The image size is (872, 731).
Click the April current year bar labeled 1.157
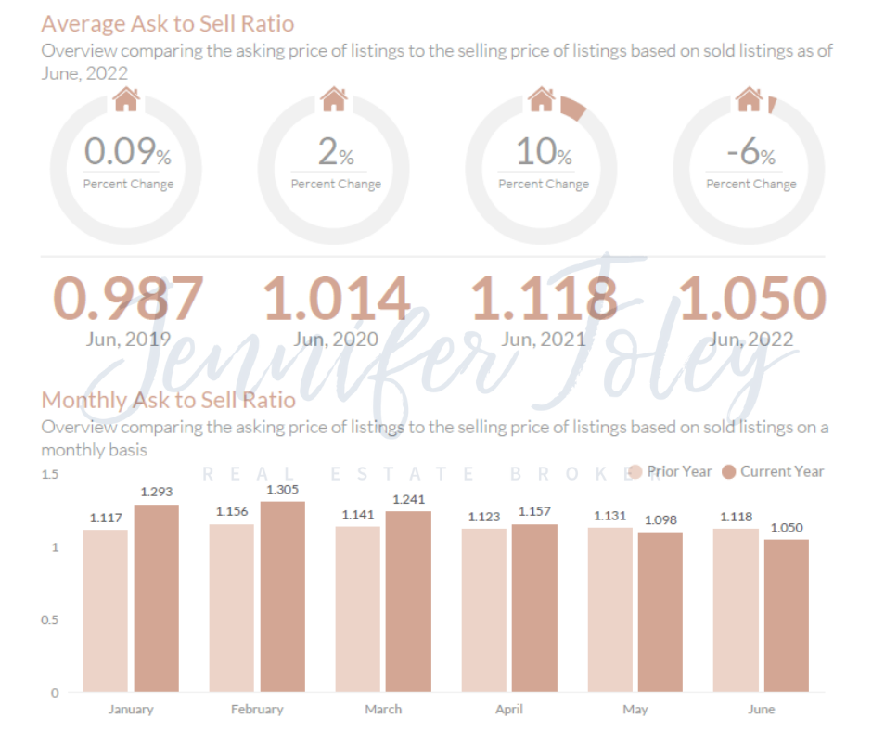[x=534, y=609]
